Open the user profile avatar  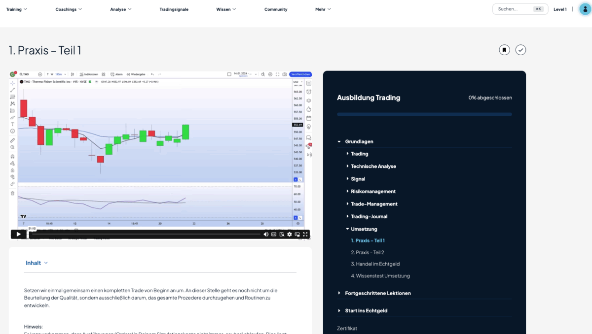click(585, 9)
